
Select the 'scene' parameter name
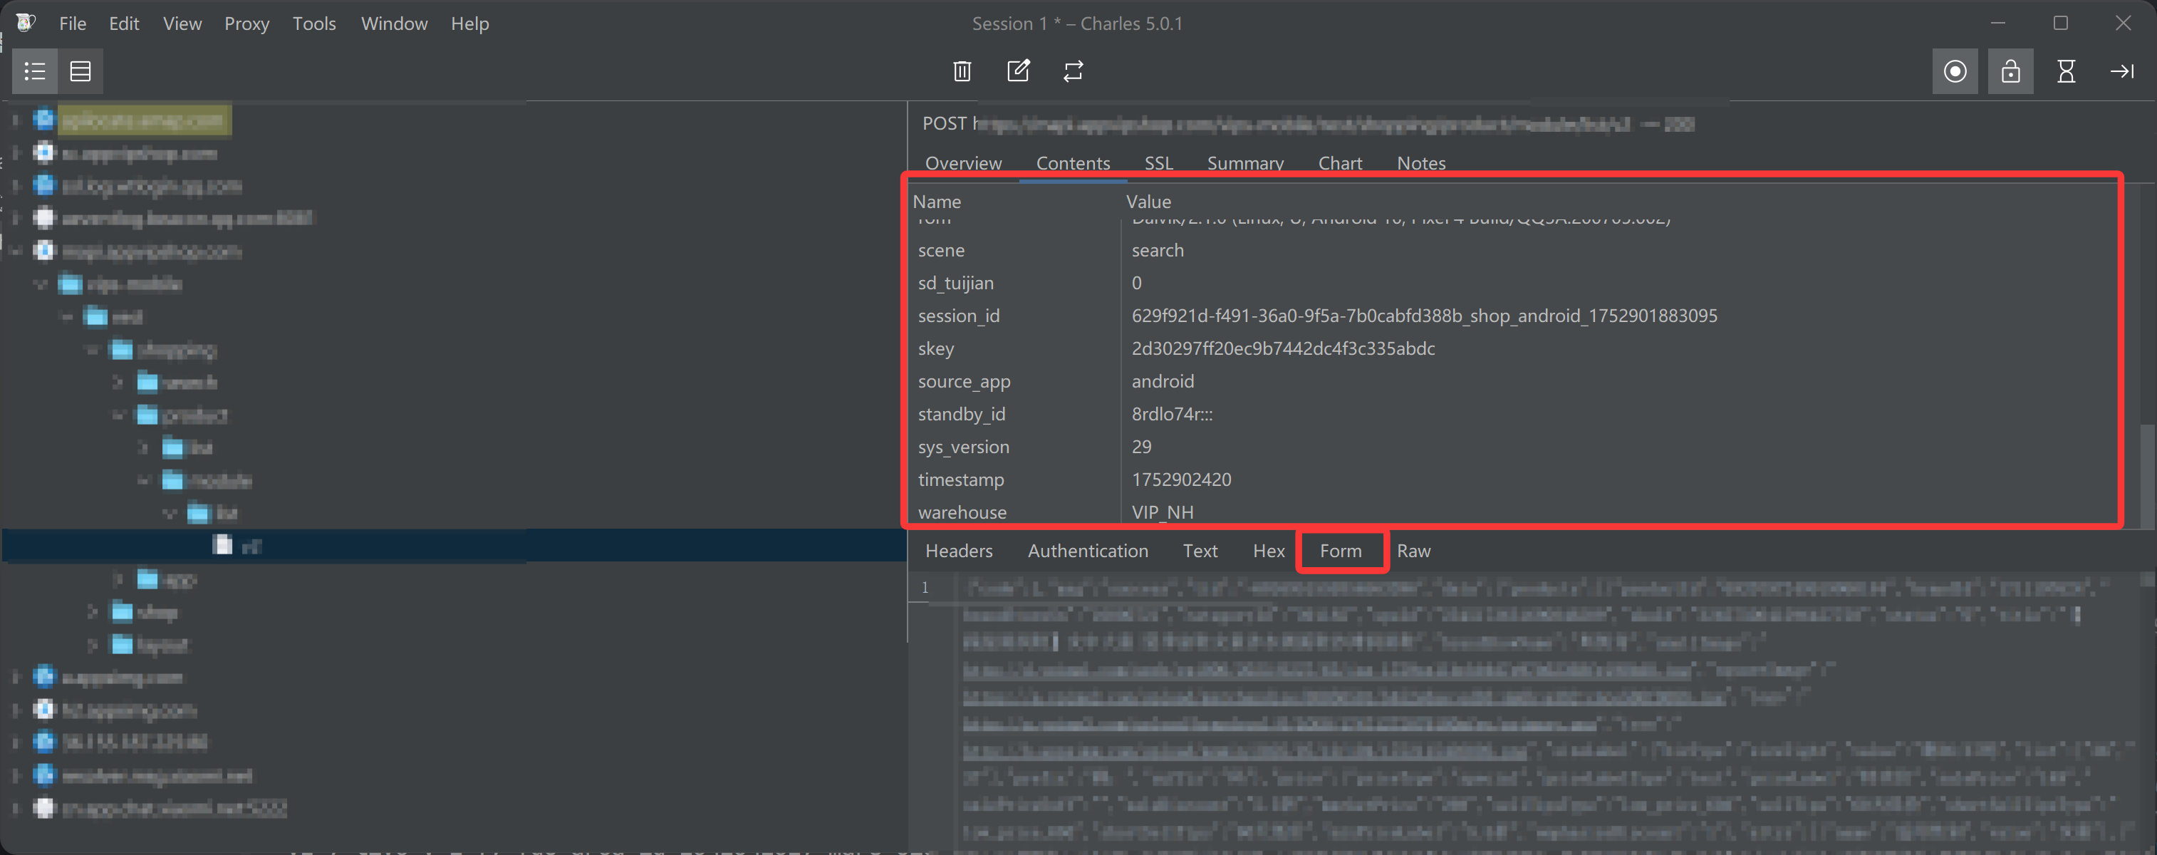pos(941,250)
